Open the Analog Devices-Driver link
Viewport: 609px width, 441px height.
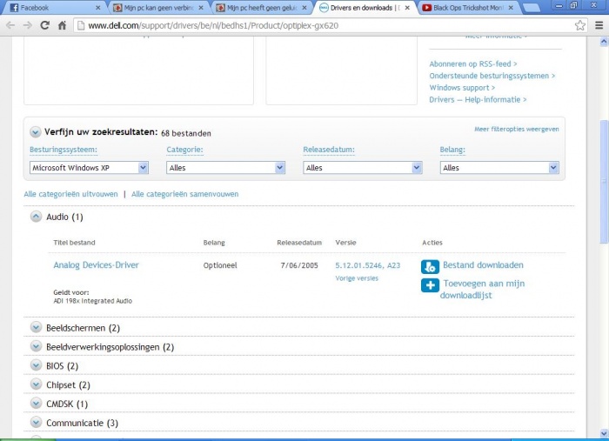tap(96, 265)
